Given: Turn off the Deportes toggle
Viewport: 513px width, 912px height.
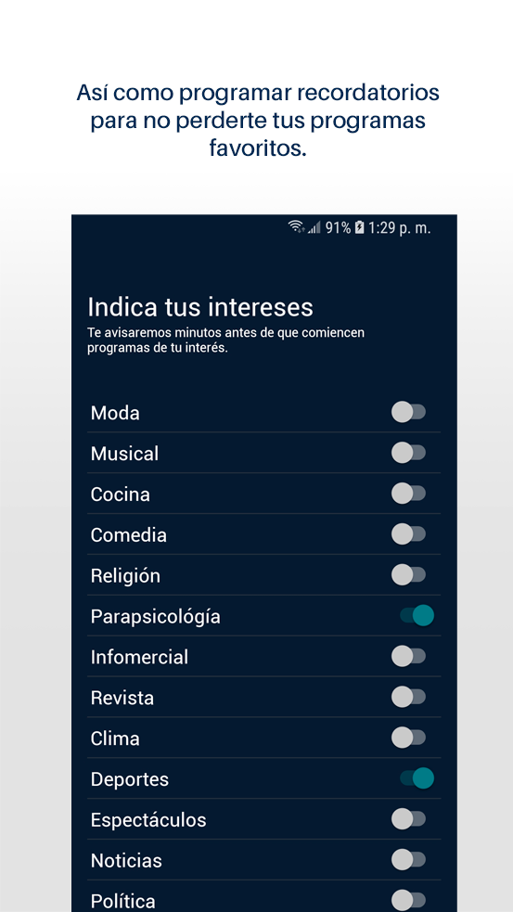Looking at the screenshot, I should coord(417,778).
